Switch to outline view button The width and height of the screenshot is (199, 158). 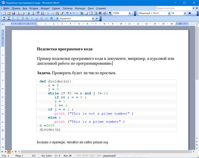pyautogui.click(x=12, y=151)
